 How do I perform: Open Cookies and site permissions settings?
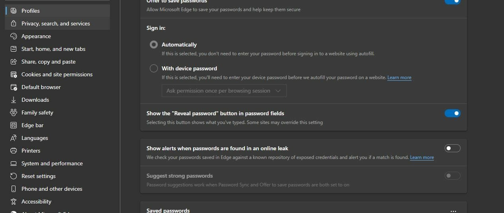[x=57, y=74]
